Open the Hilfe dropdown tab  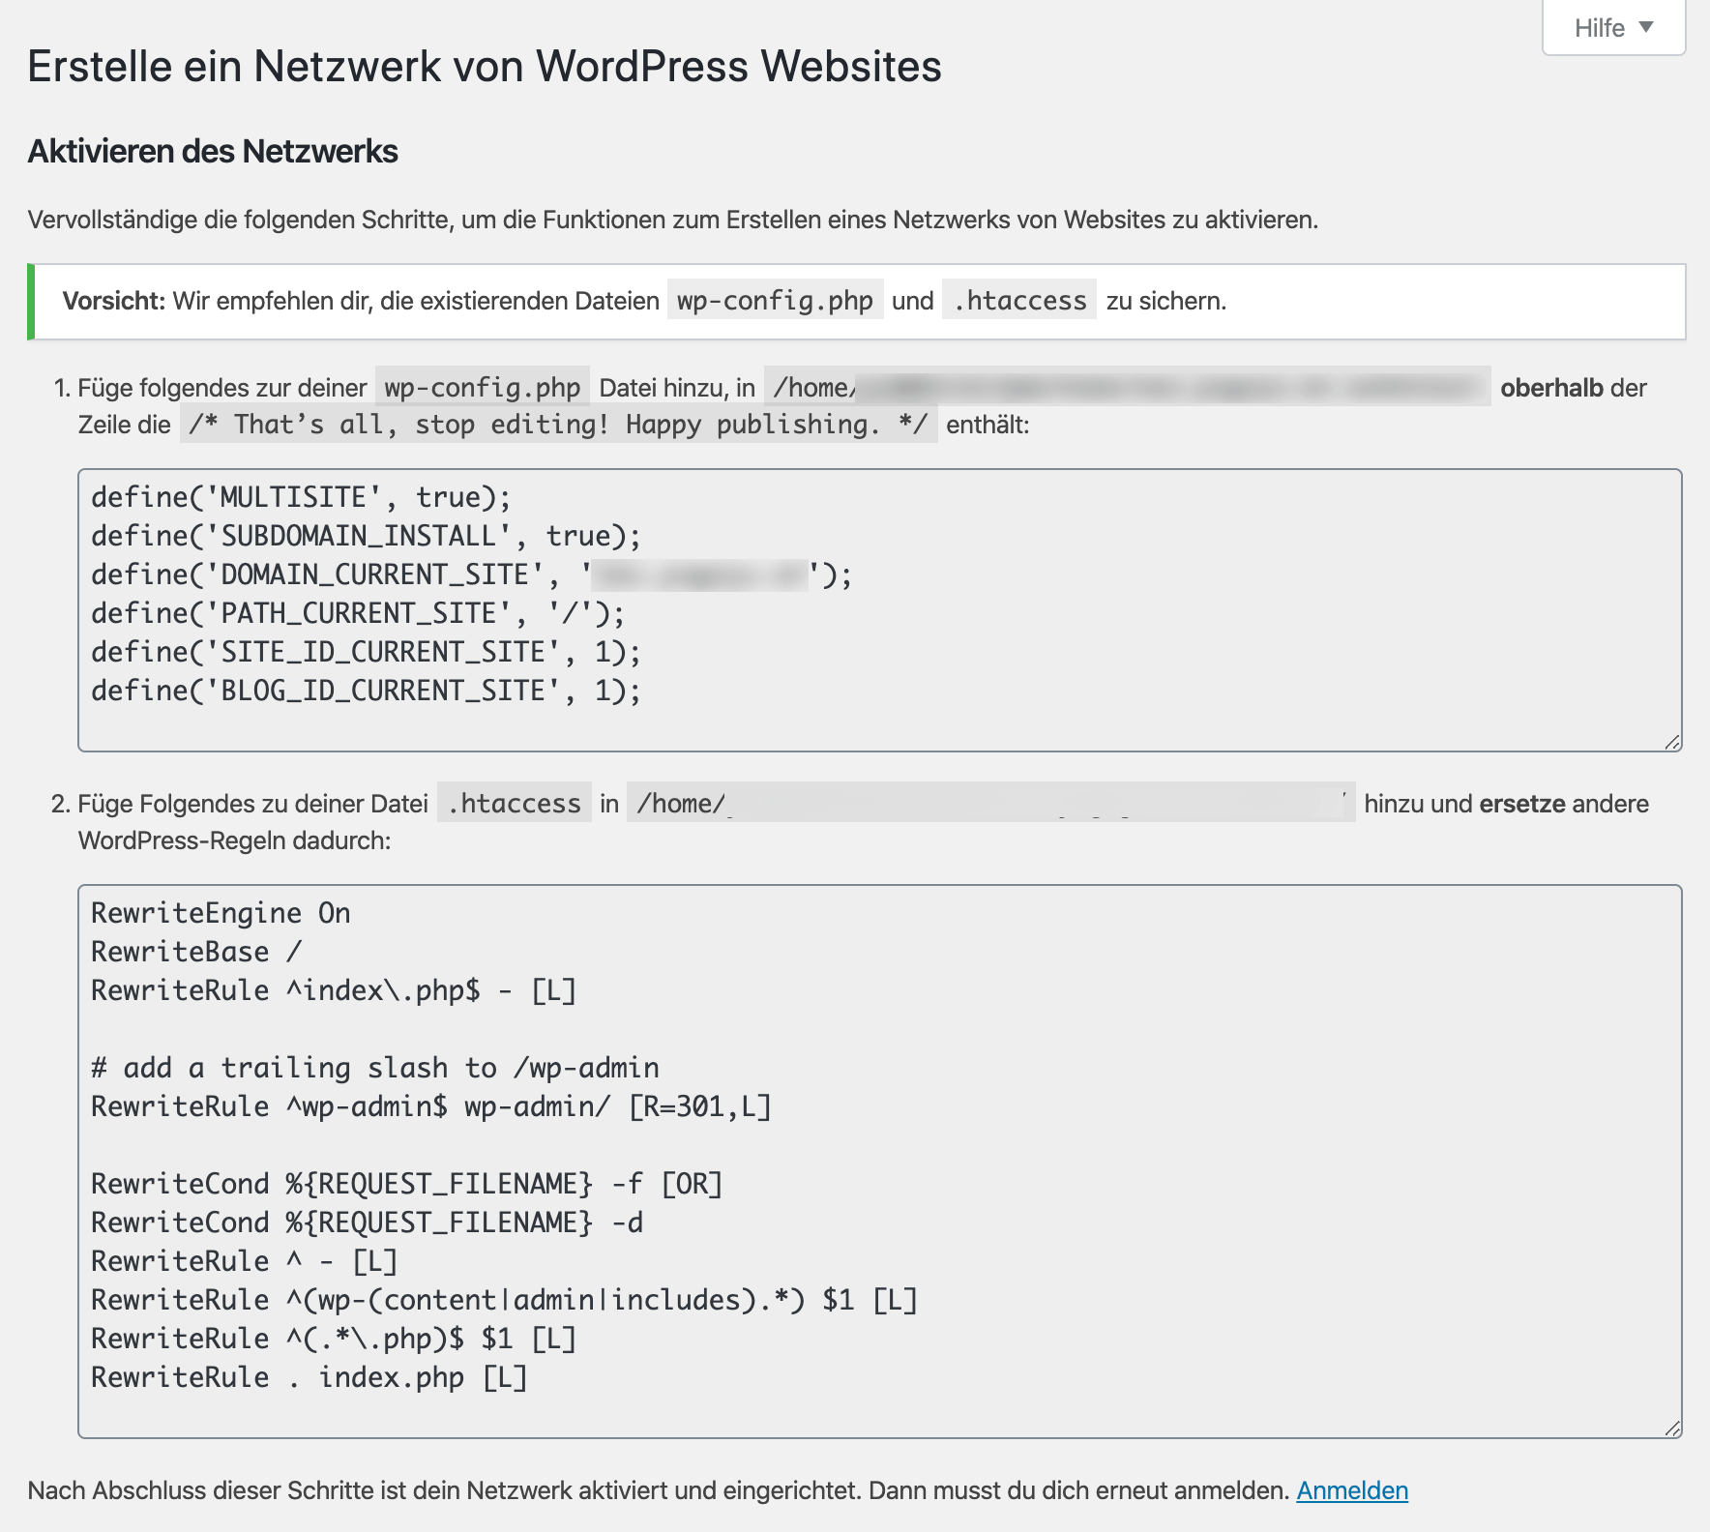click(1613, 28)
